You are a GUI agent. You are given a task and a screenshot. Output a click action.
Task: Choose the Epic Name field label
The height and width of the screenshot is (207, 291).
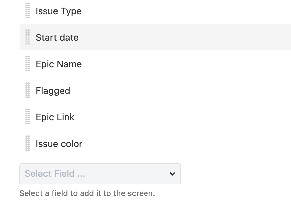(59, 64)
